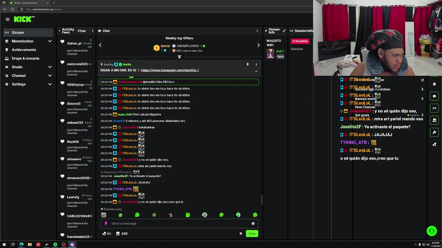Open the emoji picker in message box
This screenshot has width=442, height=248.
(253, 224)
